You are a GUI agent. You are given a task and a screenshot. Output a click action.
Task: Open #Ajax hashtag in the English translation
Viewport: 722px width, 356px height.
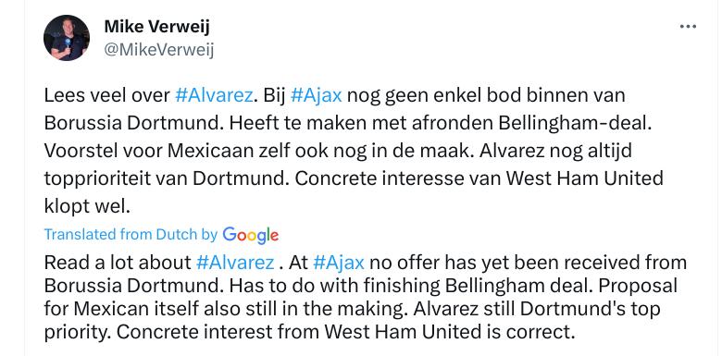click(339, 263)
